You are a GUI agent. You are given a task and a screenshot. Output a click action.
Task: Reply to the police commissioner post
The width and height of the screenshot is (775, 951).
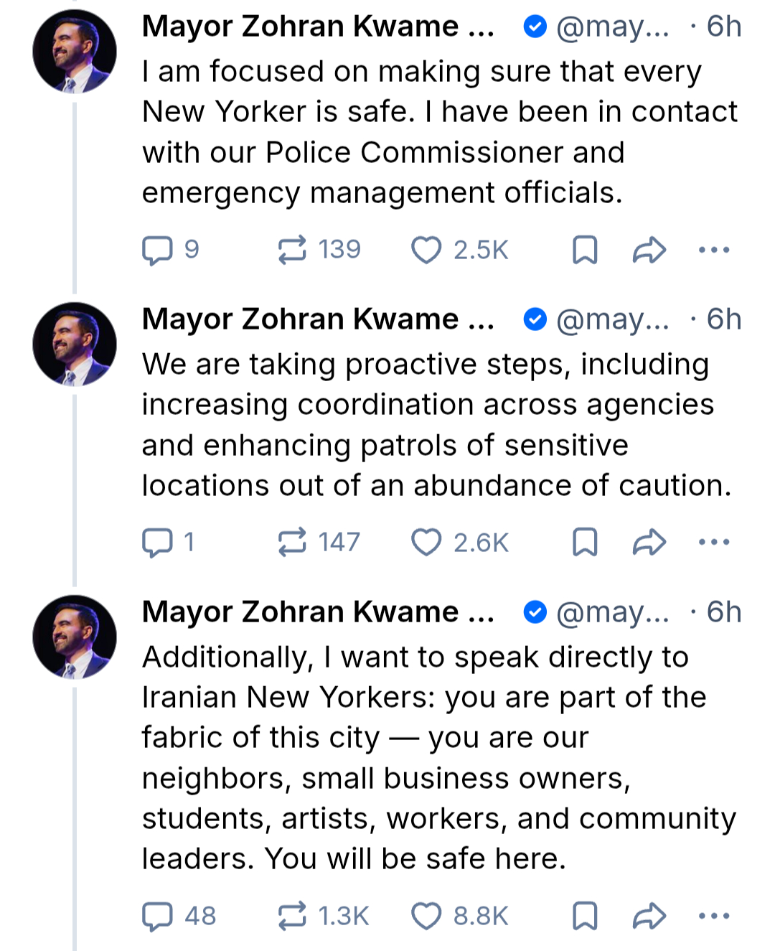click(x=157, y=250)
